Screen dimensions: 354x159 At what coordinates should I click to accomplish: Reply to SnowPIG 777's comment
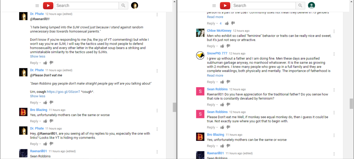click(x=211, y=82)
